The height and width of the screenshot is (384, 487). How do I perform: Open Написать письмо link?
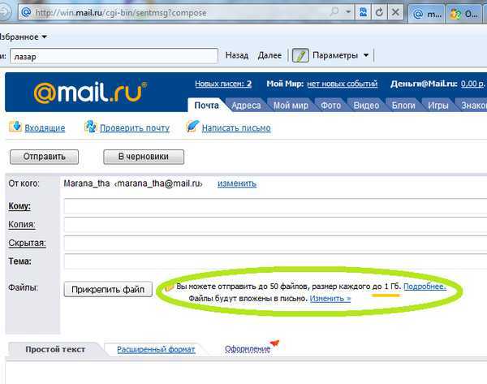(x=236, y=127)
